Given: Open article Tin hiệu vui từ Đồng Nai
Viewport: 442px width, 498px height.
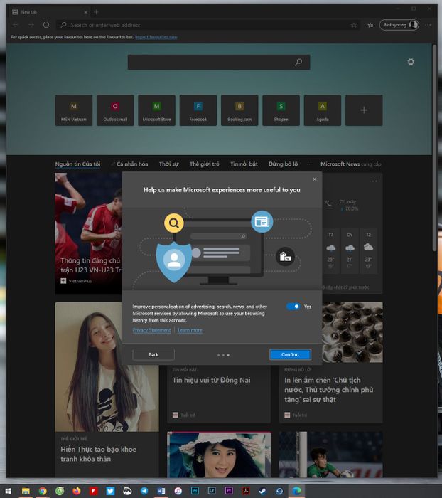Looking at the screenshot, I should click(x=212, y=380).
